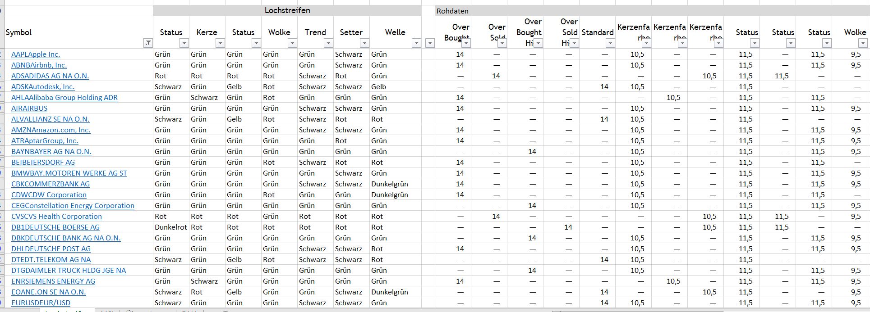
Task: Select the Dunkelrot cell in DB1 row
Action: [x=170, y=227]
